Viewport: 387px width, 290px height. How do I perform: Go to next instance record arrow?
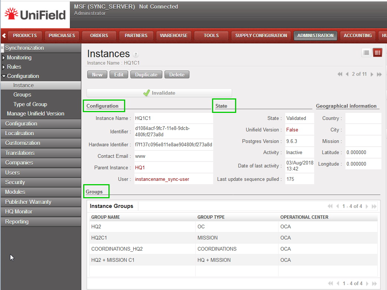tap(372, 74)
